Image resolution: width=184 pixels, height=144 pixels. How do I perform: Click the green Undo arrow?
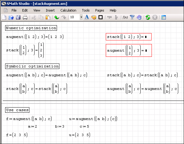click(x=56, y=18)
